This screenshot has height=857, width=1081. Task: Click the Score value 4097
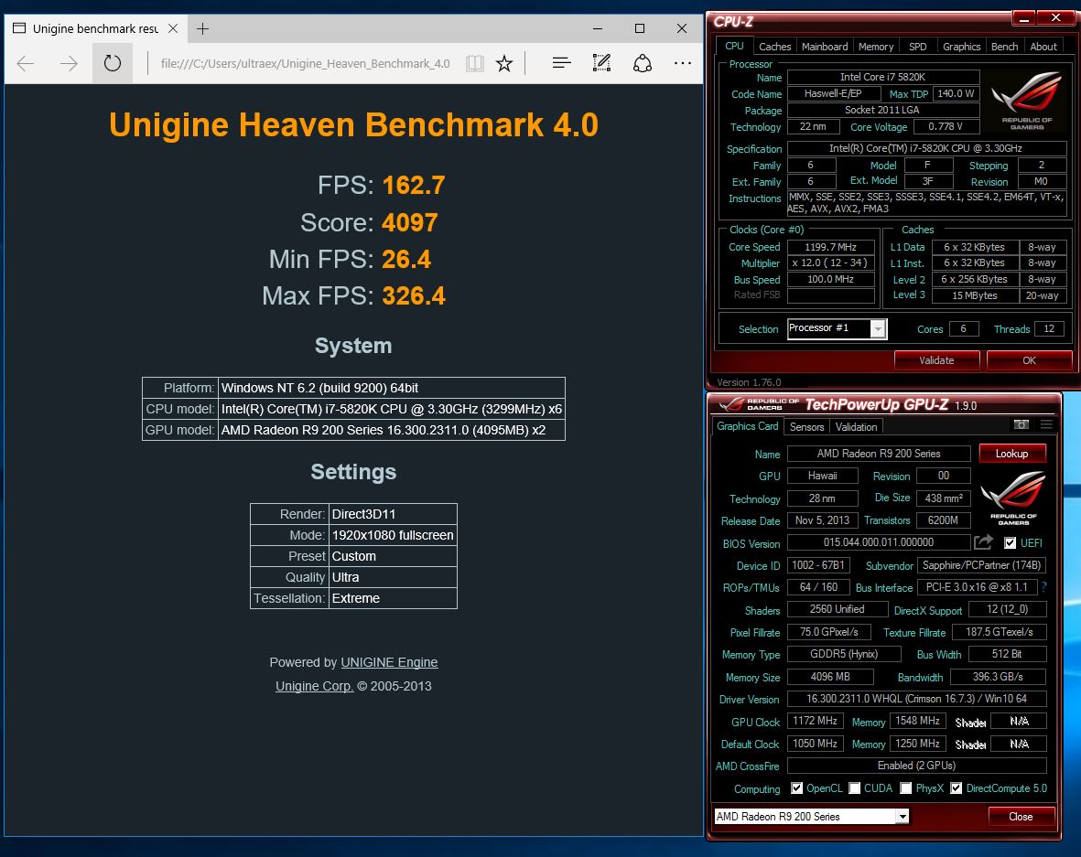tap(409, 222)
